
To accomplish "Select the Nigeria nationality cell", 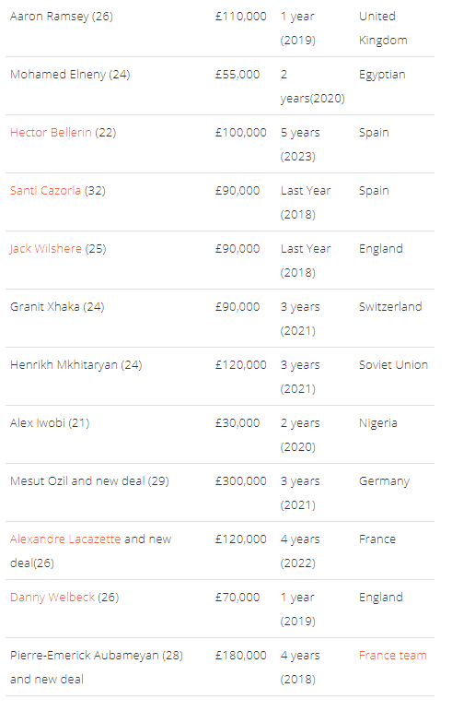I will point(378,423).
